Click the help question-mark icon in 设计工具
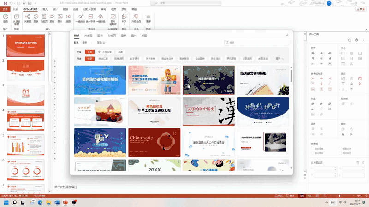The width and height of the screenshot is (369, 207). pos(357,40)
